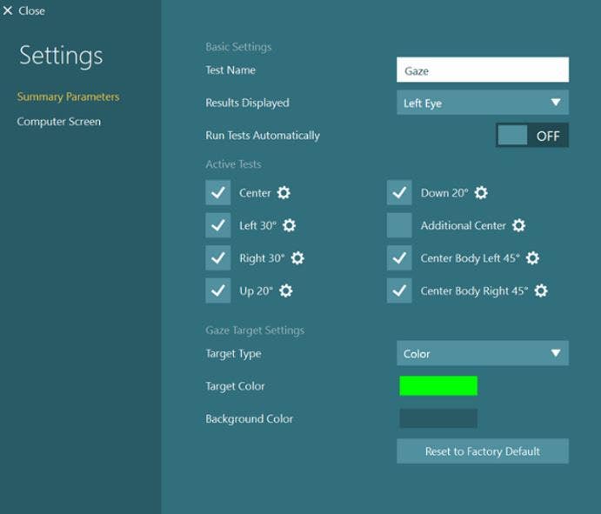Pick the green Target Color swatch
Viewport: 601px width, 514px height.
click(438, 385)
